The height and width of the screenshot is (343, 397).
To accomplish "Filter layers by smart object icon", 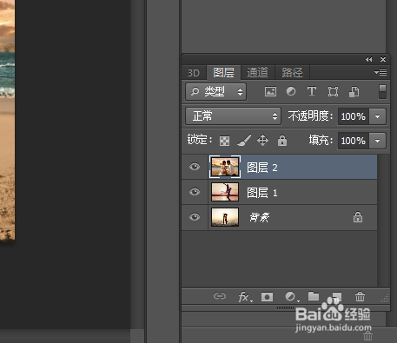I will click(354, 92).
